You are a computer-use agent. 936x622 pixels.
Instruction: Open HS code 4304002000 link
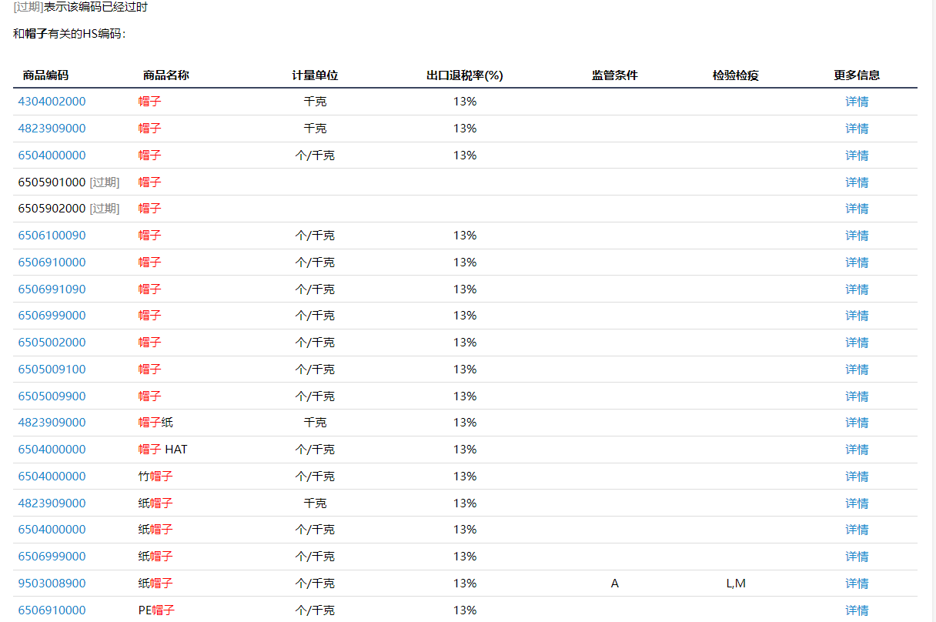point(52,102)
